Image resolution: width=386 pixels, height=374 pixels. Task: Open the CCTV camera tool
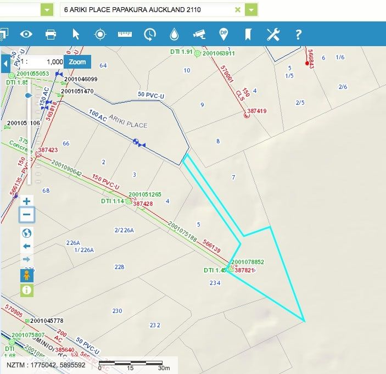click(x=199, y=35)
